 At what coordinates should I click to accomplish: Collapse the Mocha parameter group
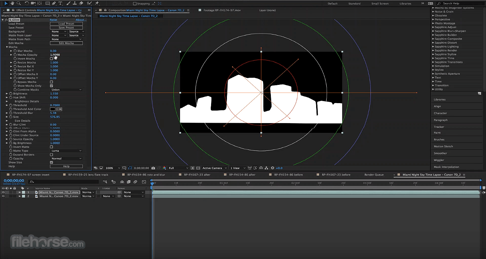tap(7, 47)
